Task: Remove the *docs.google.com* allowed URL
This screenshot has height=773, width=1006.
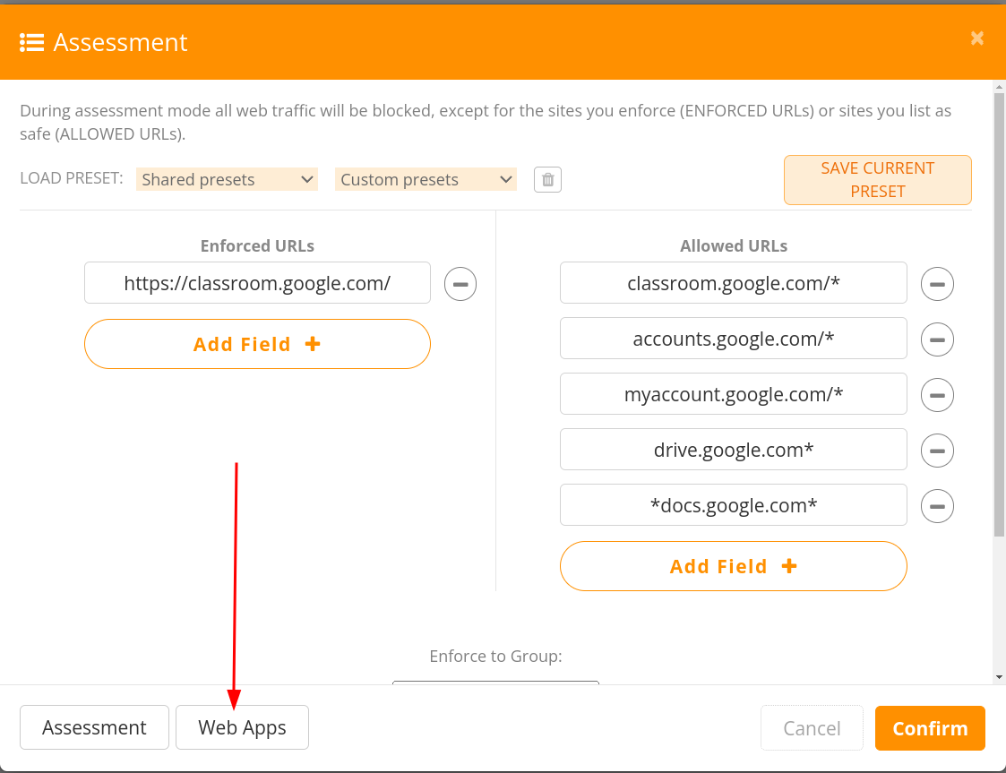Action: (937, 506)
